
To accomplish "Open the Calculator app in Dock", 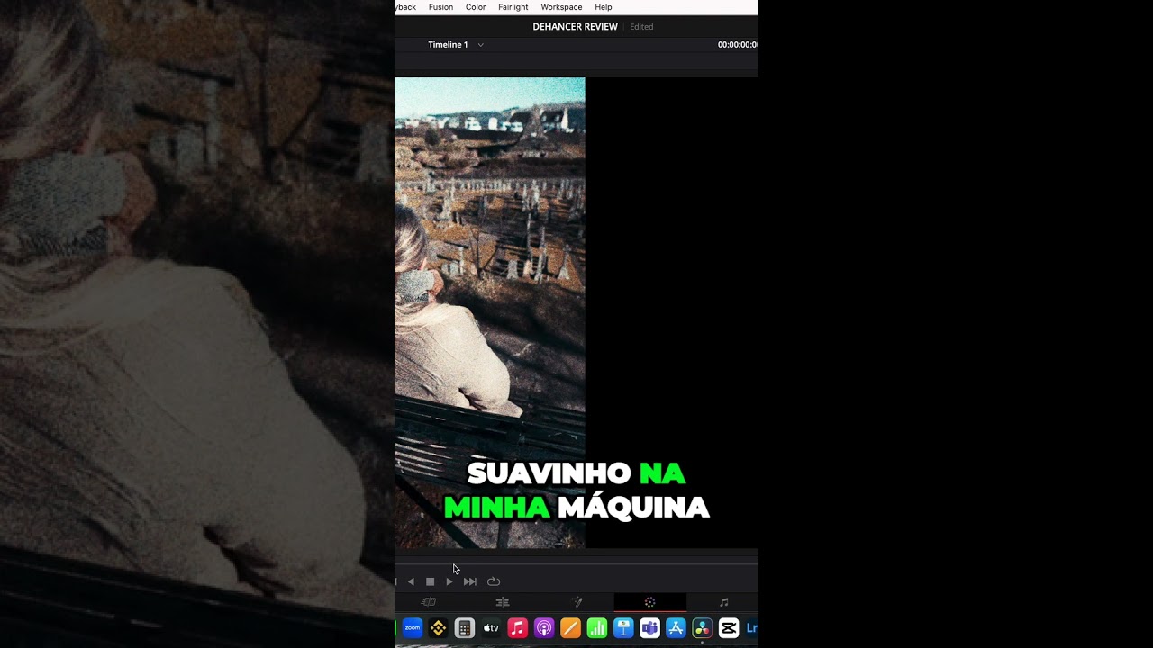I will click(465, 628).
